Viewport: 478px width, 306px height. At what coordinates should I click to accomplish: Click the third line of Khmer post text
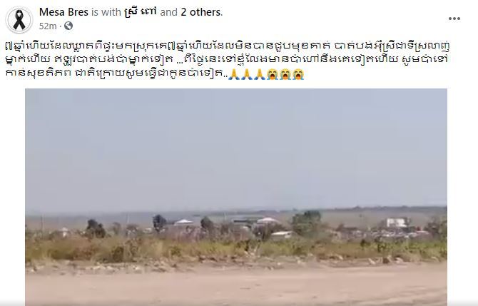coord(155,74)
